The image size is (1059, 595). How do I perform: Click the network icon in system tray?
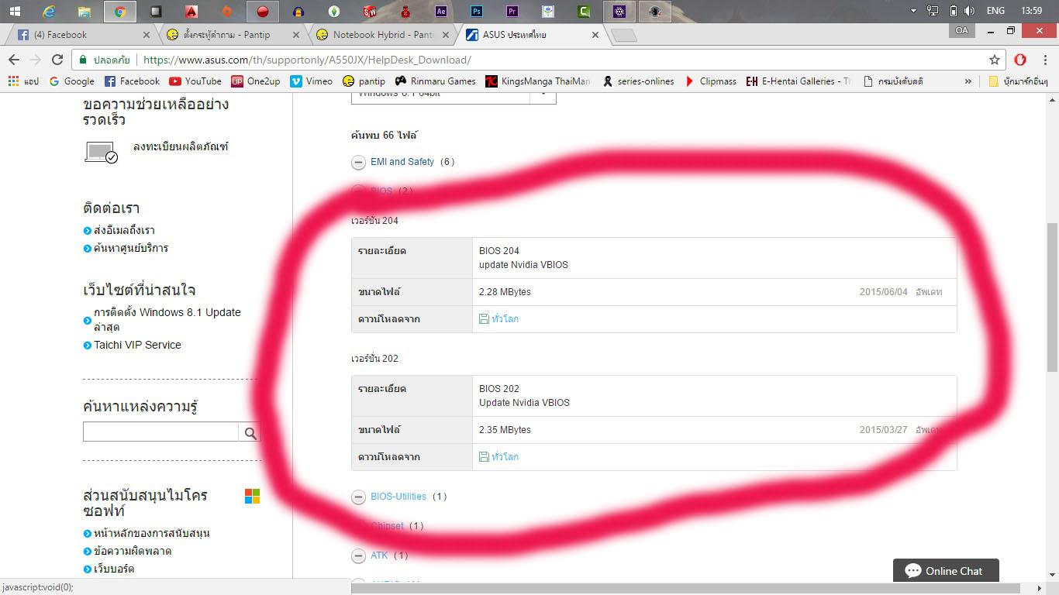click(933, 11)
